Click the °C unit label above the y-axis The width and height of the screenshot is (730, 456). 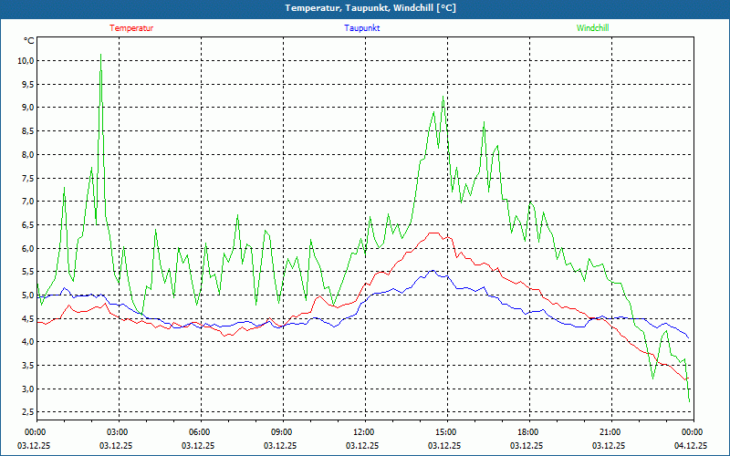(x=28, y=41)
